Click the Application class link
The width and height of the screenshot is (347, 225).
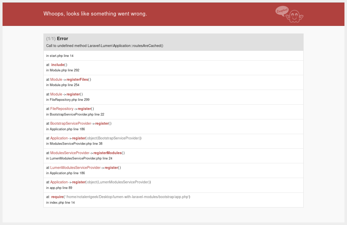click(59, 138)
